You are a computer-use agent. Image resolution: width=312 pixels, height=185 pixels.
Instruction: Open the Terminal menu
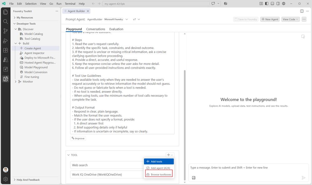70,3
